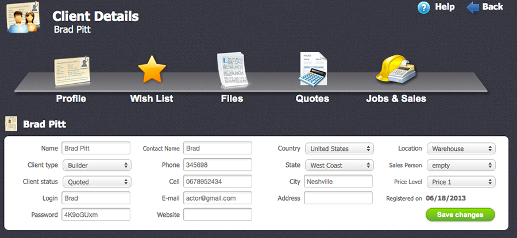Image resolution: width=517 pixels, height=238 pixels.
Task: Select the Price Level dropdown
Action: 461,182
